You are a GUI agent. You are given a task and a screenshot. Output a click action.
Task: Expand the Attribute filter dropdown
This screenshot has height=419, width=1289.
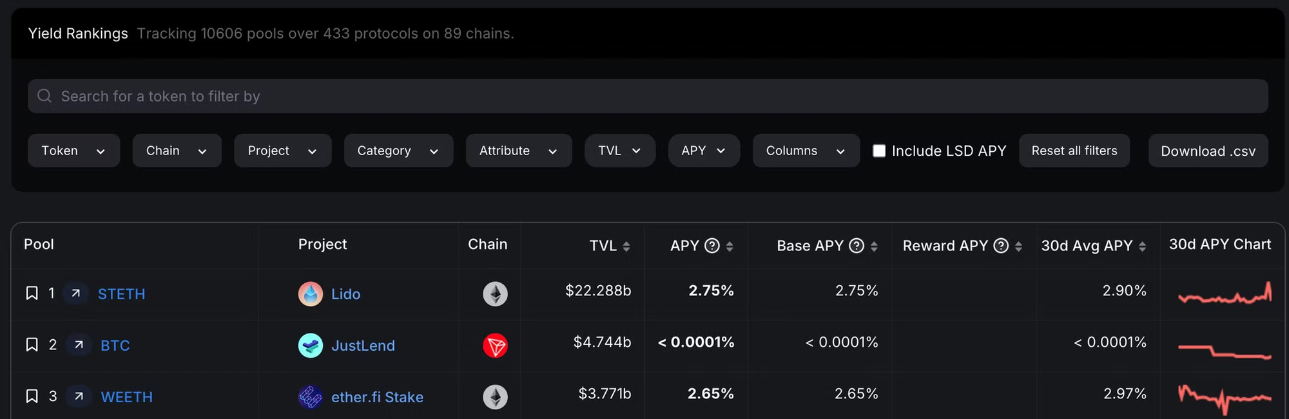click(519, 151)
